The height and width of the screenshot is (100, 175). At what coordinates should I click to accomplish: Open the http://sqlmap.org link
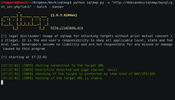coord(67,28)
